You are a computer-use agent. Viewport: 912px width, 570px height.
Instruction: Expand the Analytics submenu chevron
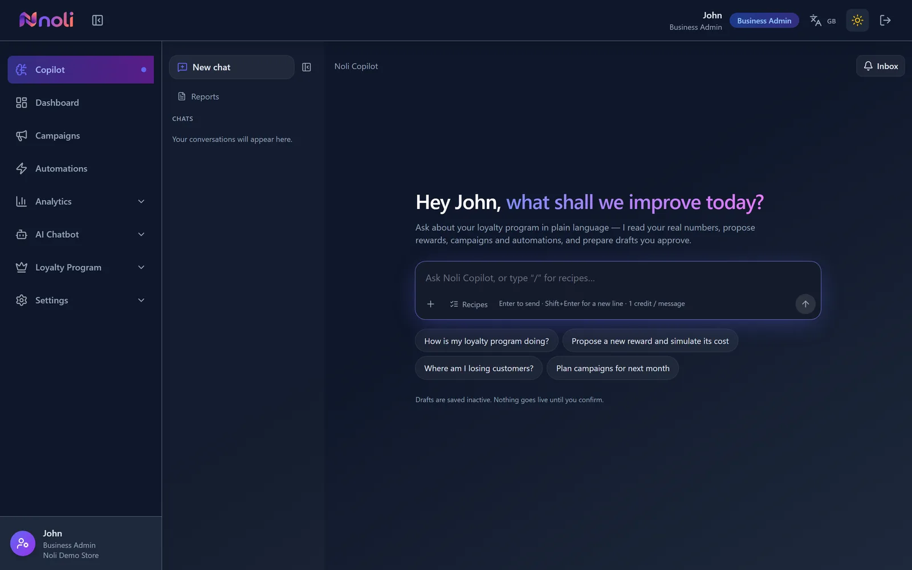[x=141, y=201]
